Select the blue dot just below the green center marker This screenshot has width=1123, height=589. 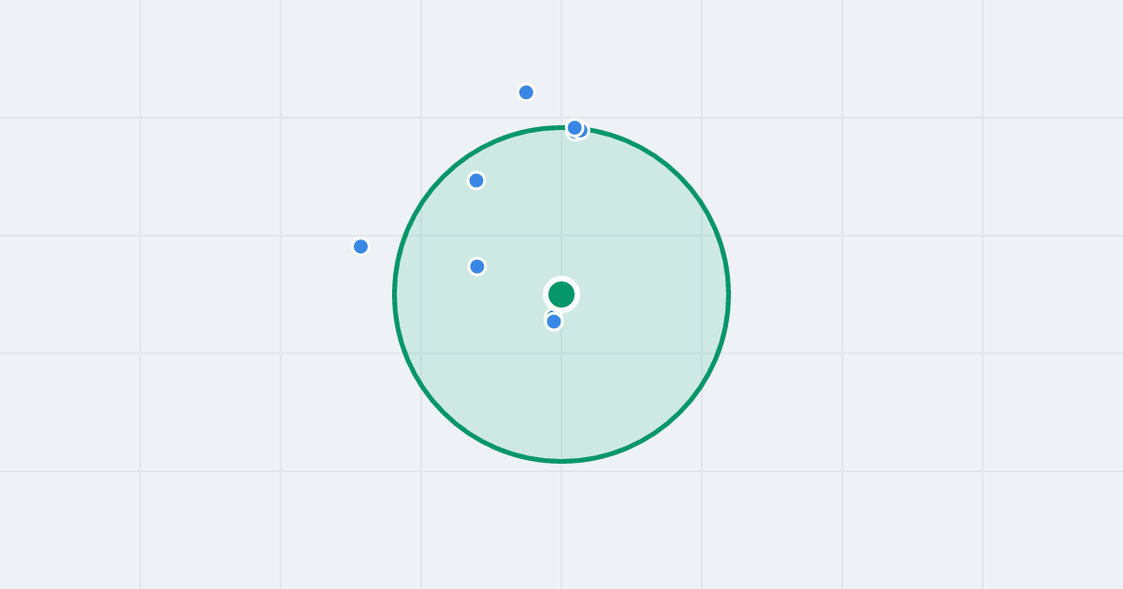(x=554, y=322)
